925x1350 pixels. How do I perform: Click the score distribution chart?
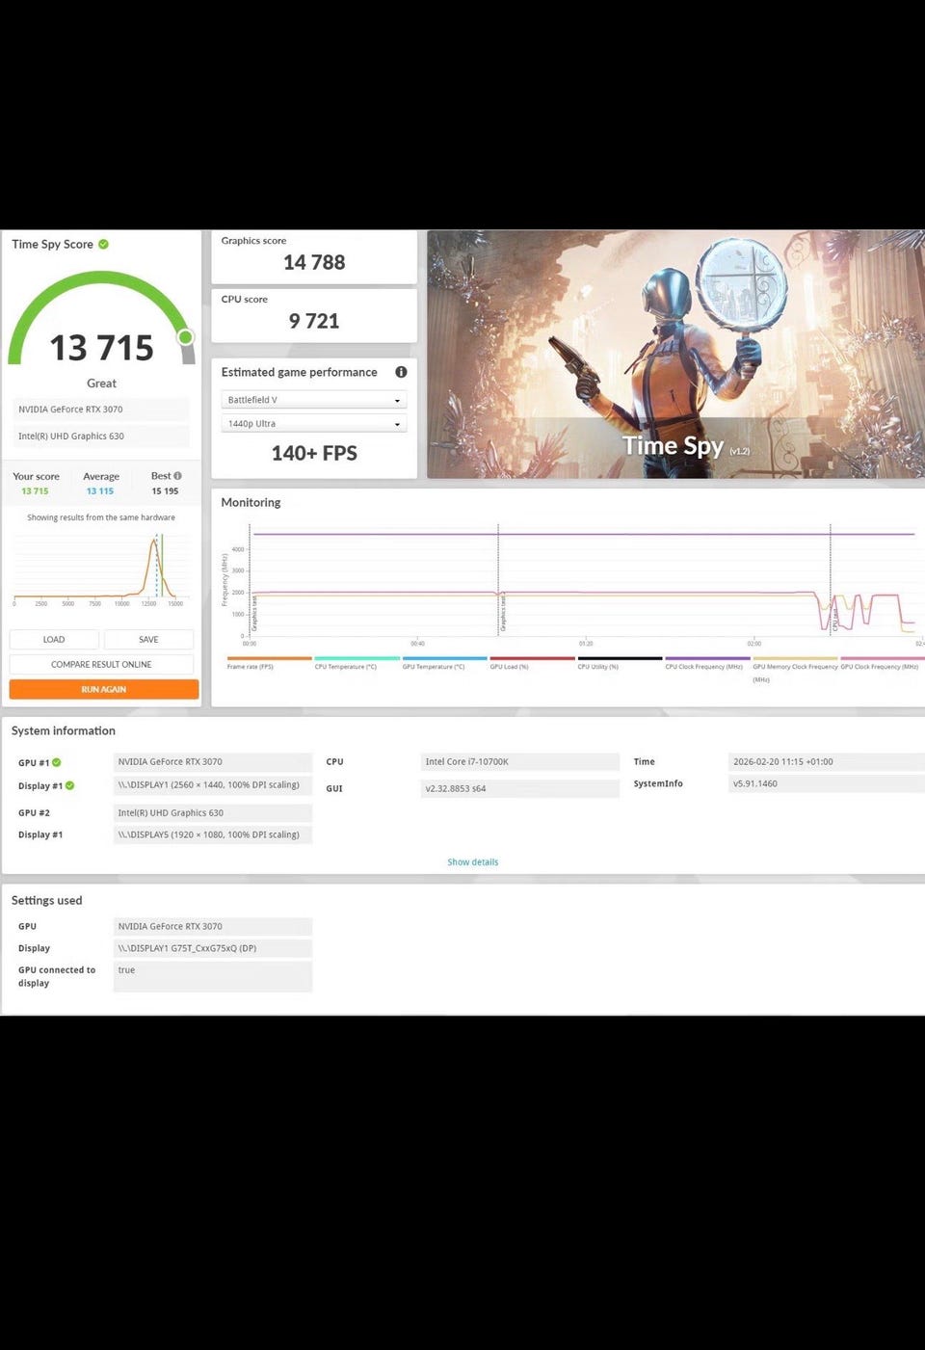point(100,569)
